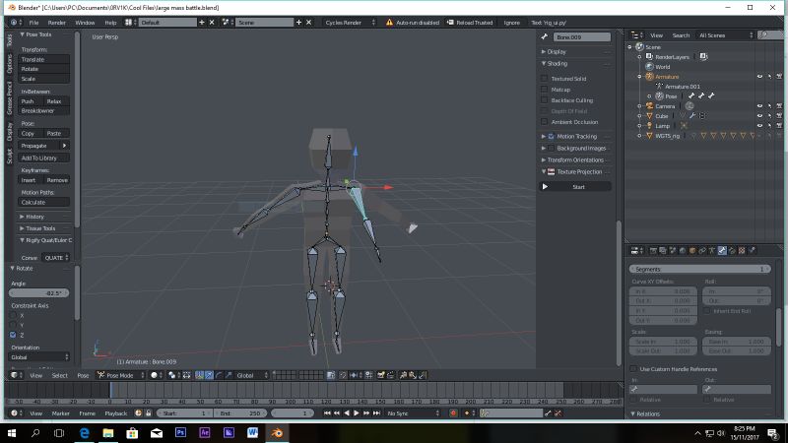Click the Add To Library button
This screenshot has width=788, height=443.
point(44,158)
